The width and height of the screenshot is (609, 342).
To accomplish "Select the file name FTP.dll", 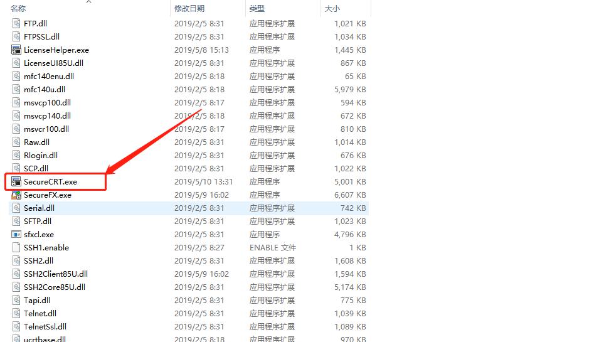I will [x=35, y=23].
